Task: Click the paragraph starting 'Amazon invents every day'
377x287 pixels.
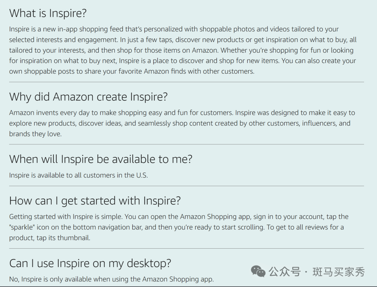Action: pyautogui.click(x=182, y=123)
